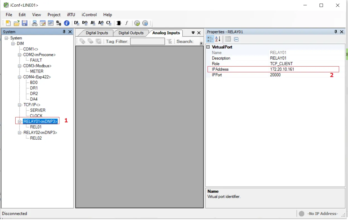Click the CI counter inputs toolbar icon
The image size is (348, 220).
click(109, 23)
